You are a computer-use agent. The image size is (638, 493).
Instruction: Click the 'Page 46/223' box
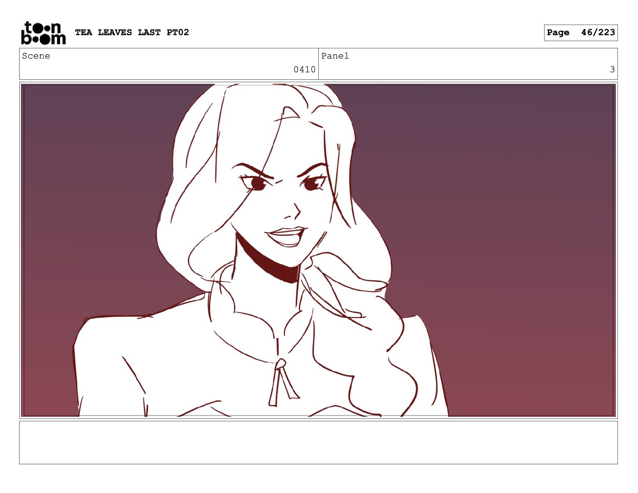coord(580,33)
